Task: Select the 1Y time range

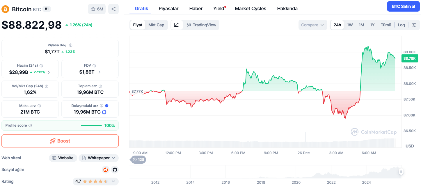Action: tap(372, 25)
